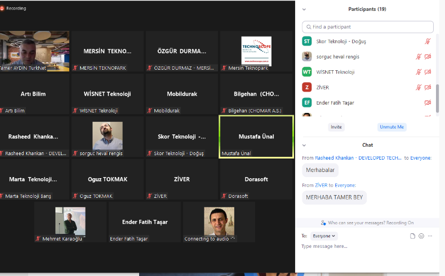Click the file attachment icon in chat
Viewport: 445px width, 276px height.
pos(412,236)
